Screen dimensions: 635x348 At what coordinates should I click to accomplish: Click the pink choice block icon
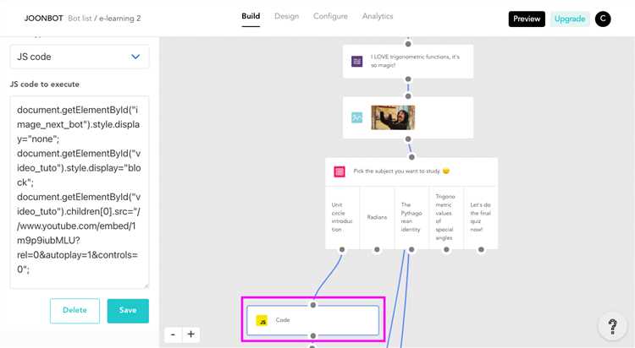[x=340, y=171]
